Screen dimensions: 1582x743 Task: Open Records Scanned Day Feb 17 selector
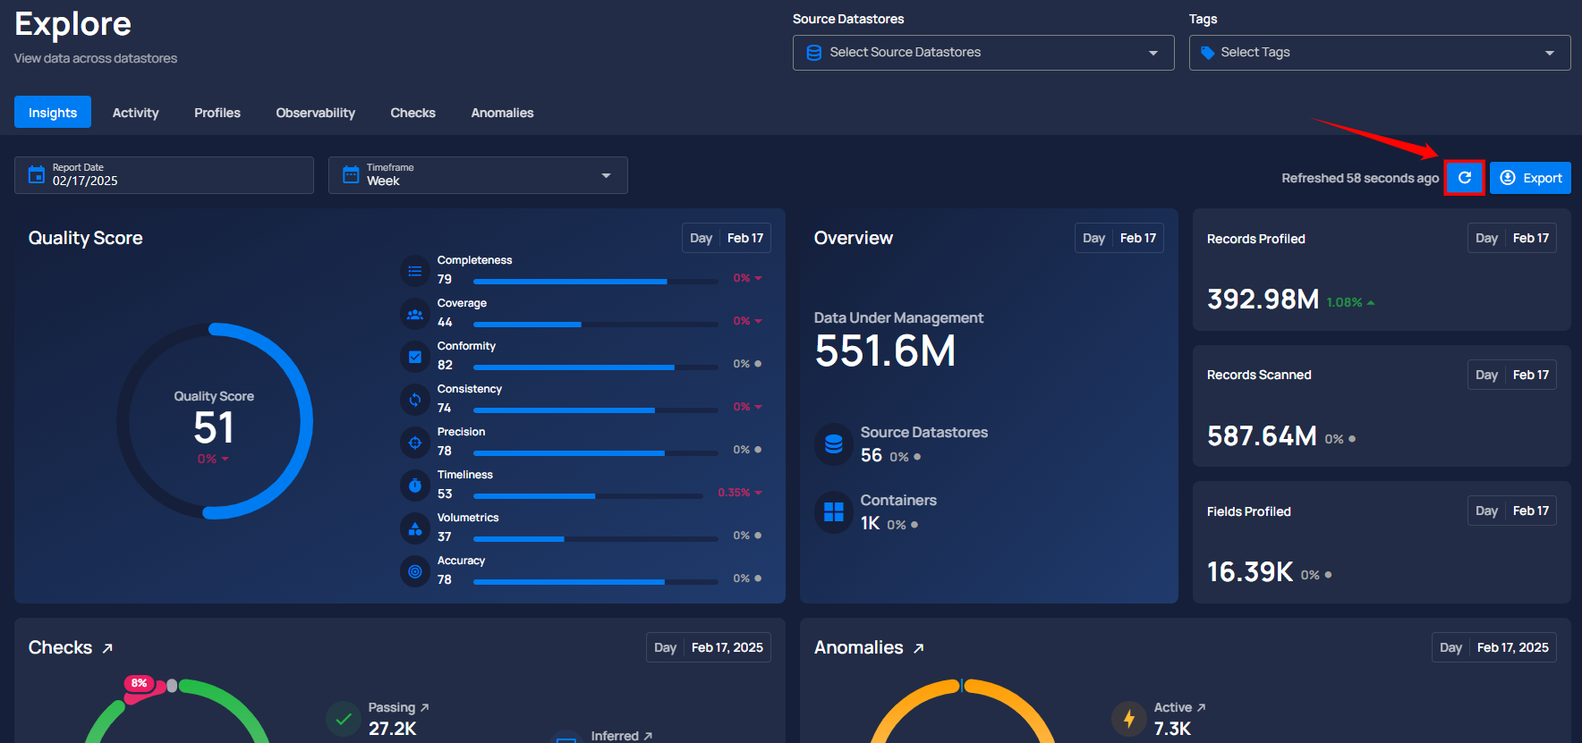coord(1512,375)
